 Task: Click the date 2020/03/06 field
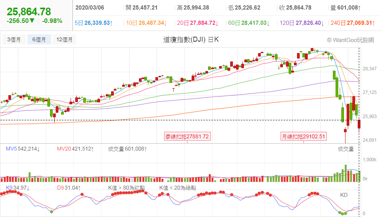(90, 8)
